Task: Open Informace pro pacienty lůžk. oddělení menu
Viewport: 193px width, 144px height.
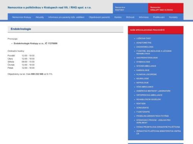Action: coord(66,17)
